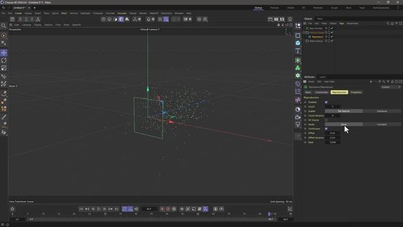This screenshot has width=403, height=227.
Task: Toggle the highlighted viewport mode icon in top toolbar
Action: (x=121, y=19)
